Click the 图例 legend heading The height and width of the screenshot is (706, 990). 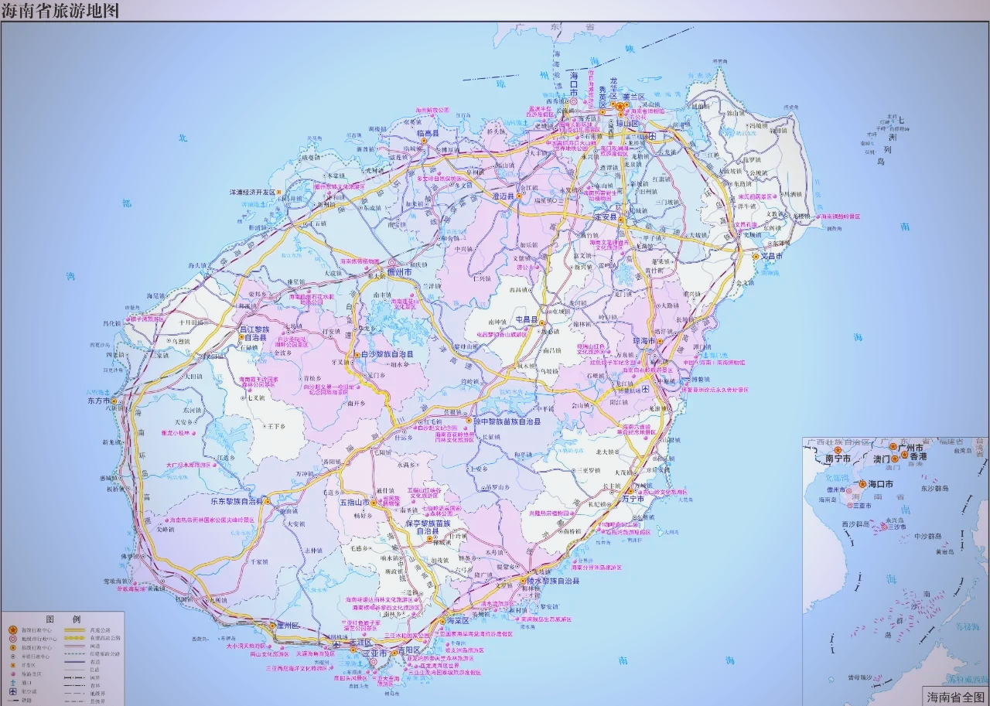(x=63, y=619)
